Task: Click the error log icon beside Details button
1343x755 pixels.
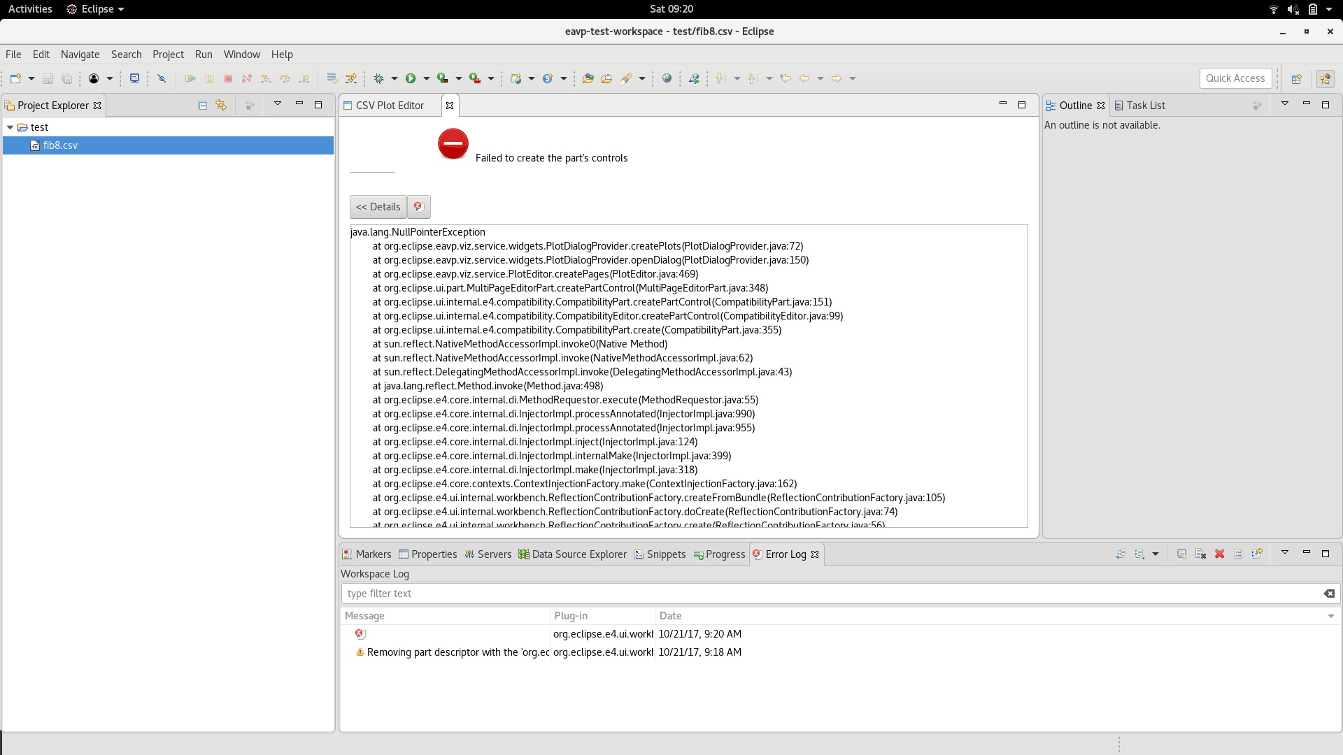Action: click(x=419, y=207)
